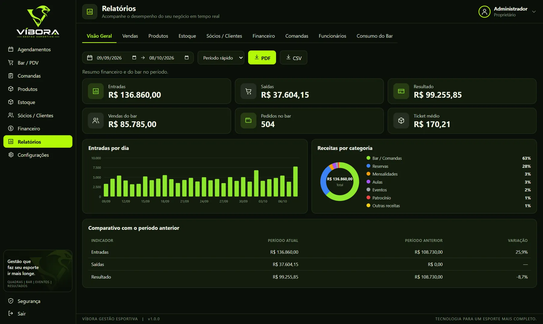Screen dimensions: 543x324
Task: Click the green Bar / Comandas legend dot
Action: coord(368,158)
